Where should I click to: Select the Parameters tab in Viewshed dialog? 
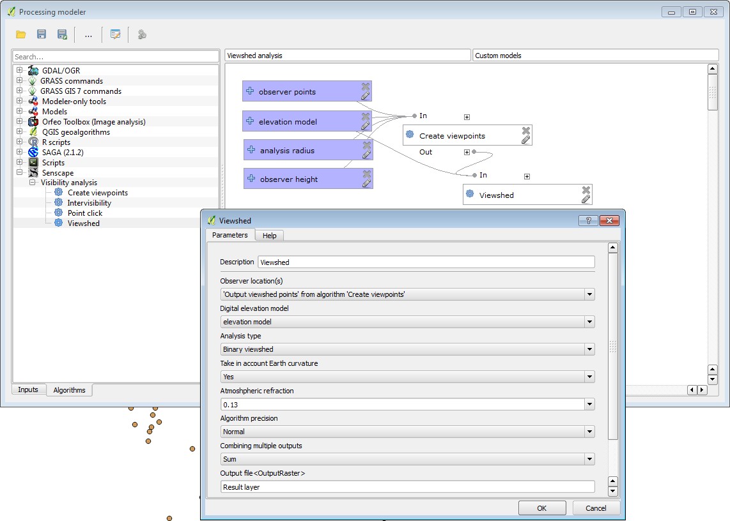coord(230,235)
